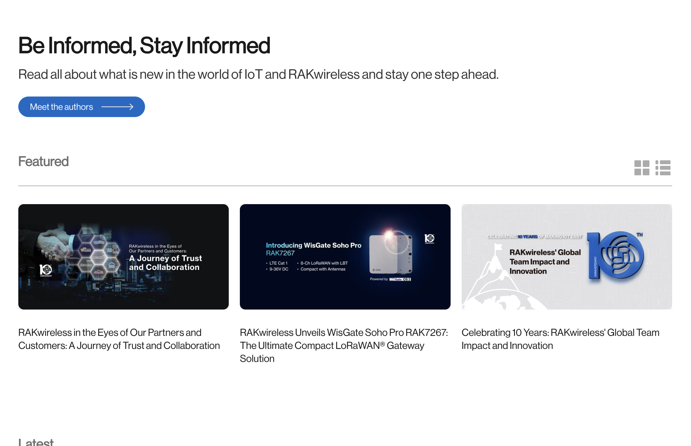Screen dimensions: 691x446
Task: Switch to list view layout
Action: point(663,168)
